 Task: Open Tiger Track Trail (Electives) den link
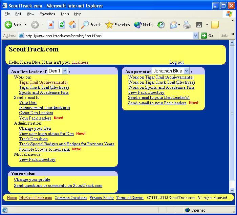coord(44,87)
